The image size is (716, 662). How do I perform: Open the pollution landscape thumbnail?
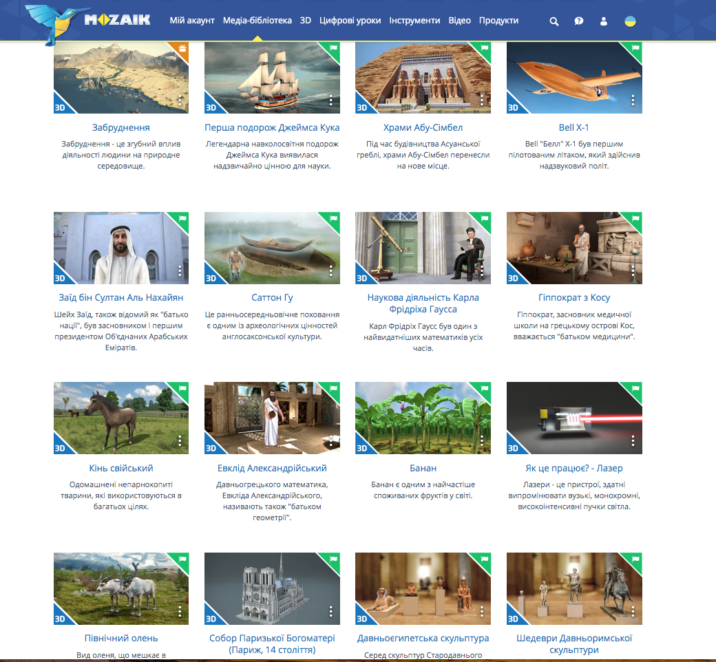[x=121, y=78]
